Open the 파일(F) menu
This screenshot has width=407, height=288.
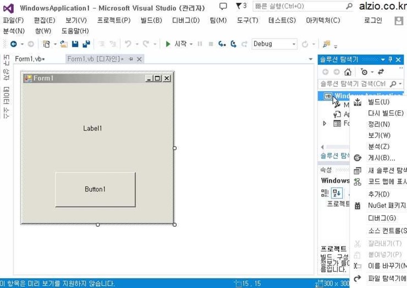(x=13, y=20)
